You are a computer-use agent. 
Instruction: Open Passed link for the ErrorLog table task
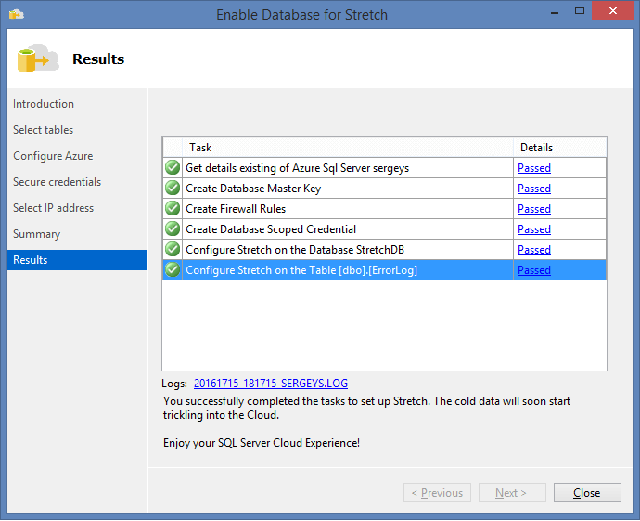pyautogui.click(x=534, y=270)
